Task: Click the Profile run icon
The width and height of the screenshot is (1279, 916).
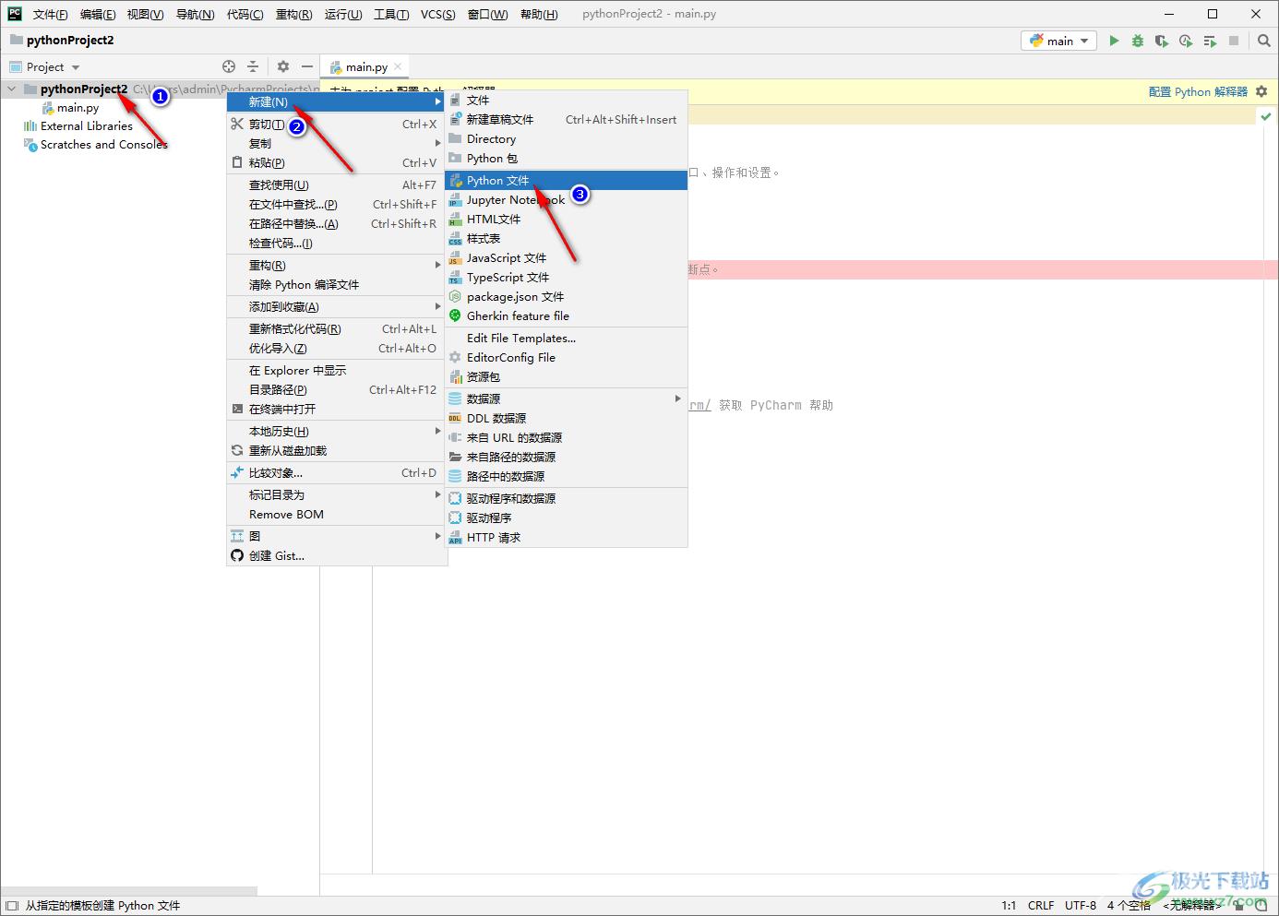Action: point(1186,41)
